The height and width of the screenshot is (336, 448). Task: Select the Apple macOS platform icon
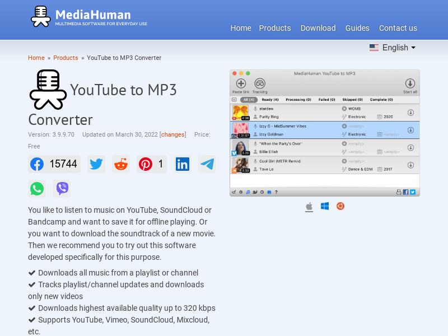pos(309,207)
